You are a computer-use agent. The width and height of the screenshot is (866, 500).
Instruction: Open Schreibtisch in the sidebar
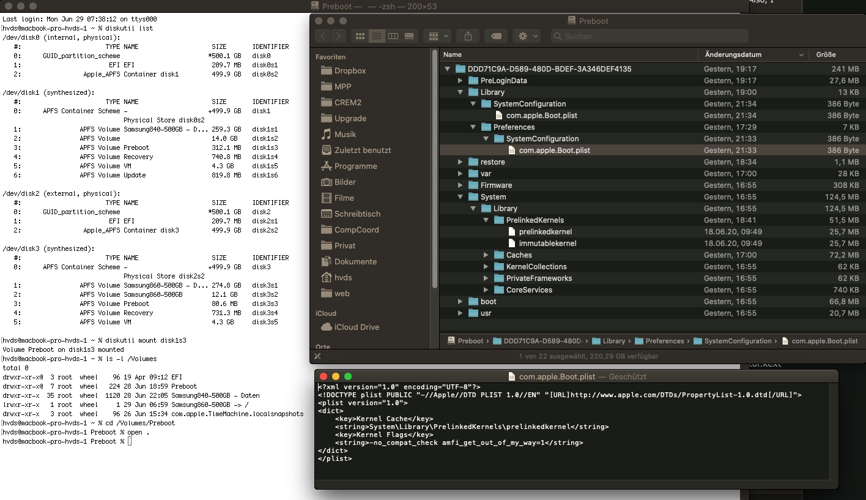point(350,214)
